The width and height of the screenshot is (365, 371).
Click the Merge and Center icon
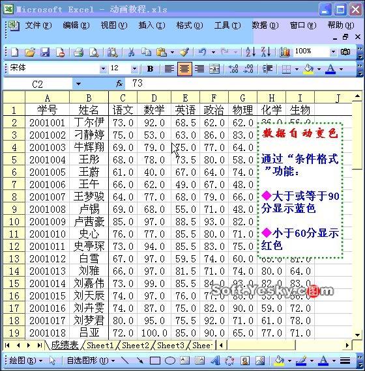click(214, 69)
